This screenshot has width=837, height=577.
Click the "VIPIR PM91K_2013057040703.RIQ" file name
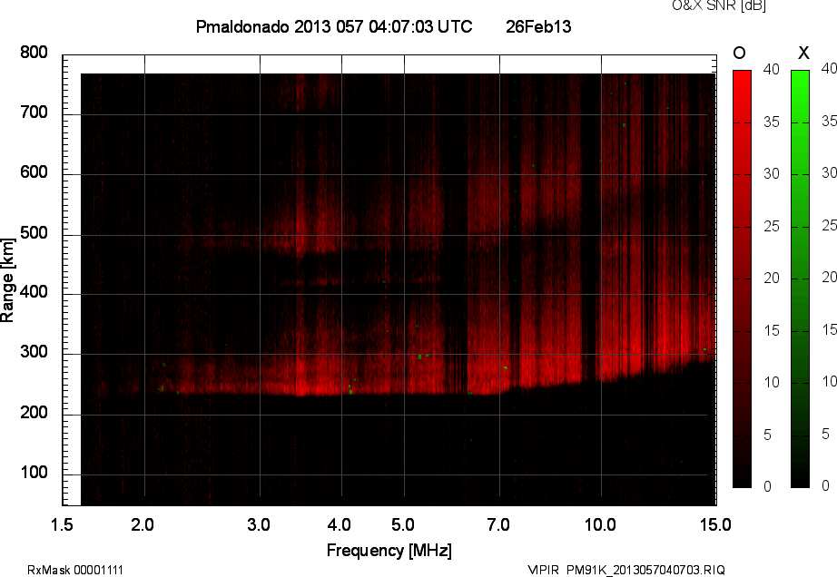(626, 570)
